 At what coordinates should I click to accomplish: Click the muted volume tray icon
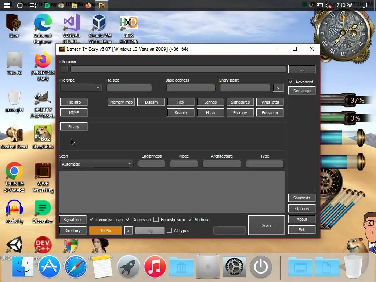(x=328, y=5)
